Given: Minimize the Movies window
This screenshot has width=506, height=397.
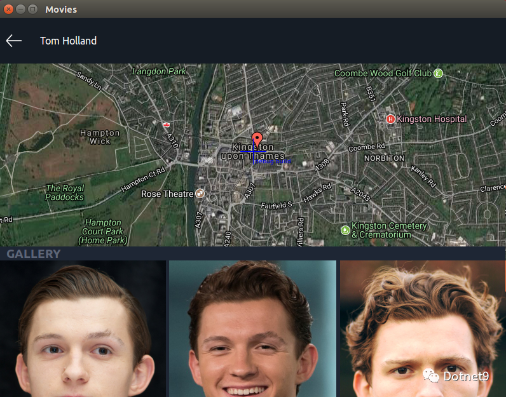Looking at the screenshot, I should click(x=20, y=10).
